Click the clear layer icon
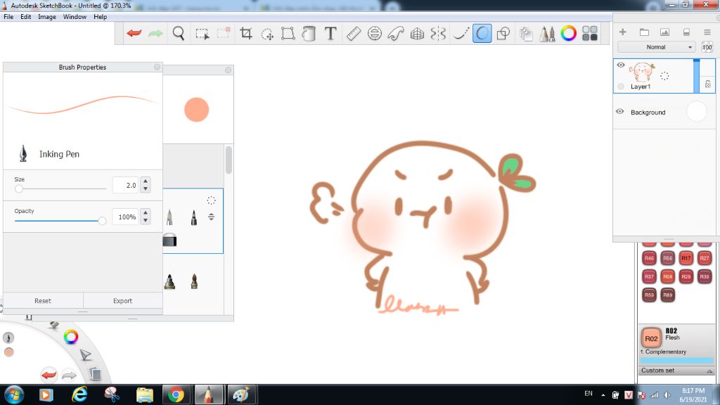Viewport: 720px width, 405px height. [x=686, y=32]
